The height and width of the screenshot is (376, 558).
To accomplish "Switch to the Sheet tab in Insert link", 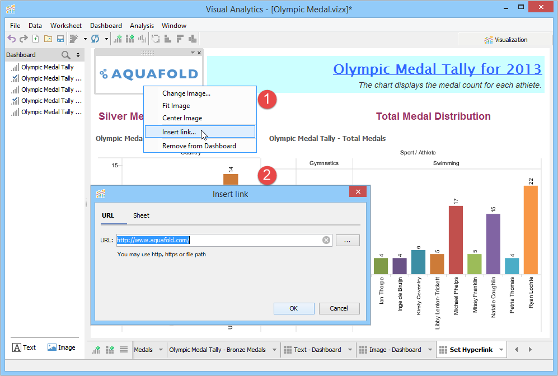I will [x=141, y=215].
